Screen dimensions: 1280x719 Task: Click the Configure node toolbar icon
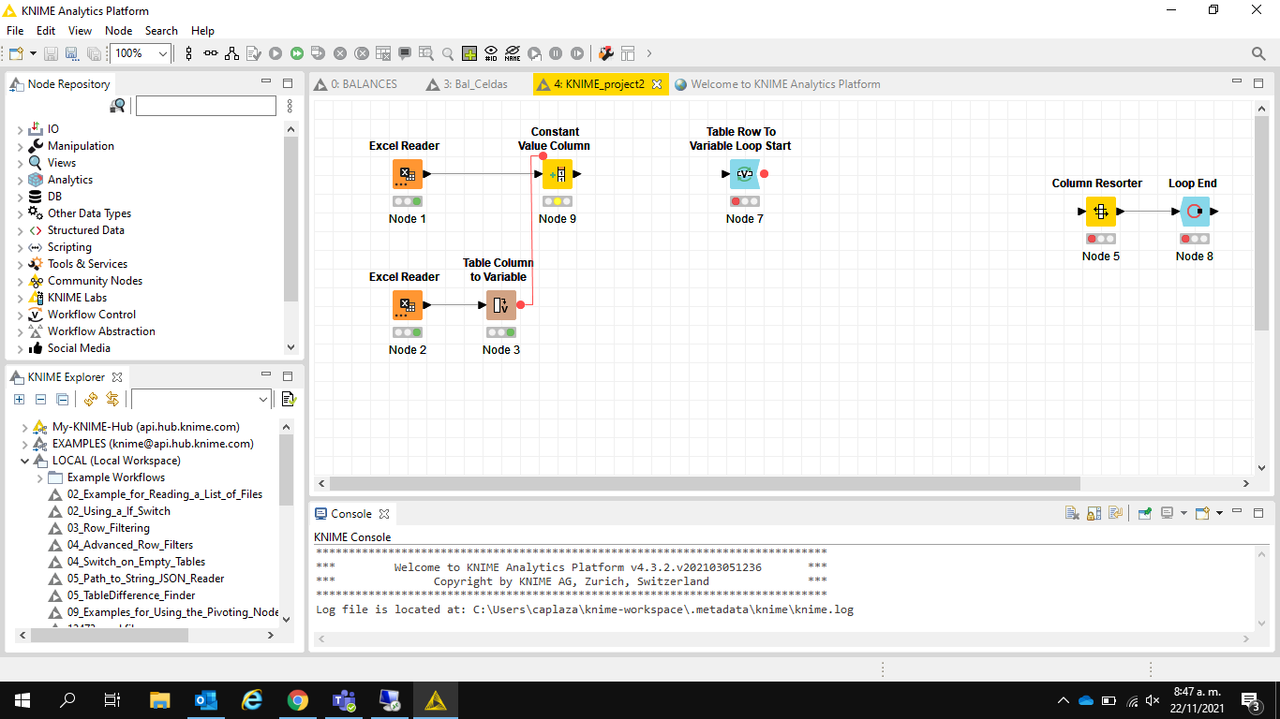(253, 53)
